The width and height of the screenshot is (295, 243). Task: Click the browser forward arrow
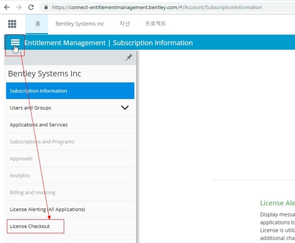(19, 7)
